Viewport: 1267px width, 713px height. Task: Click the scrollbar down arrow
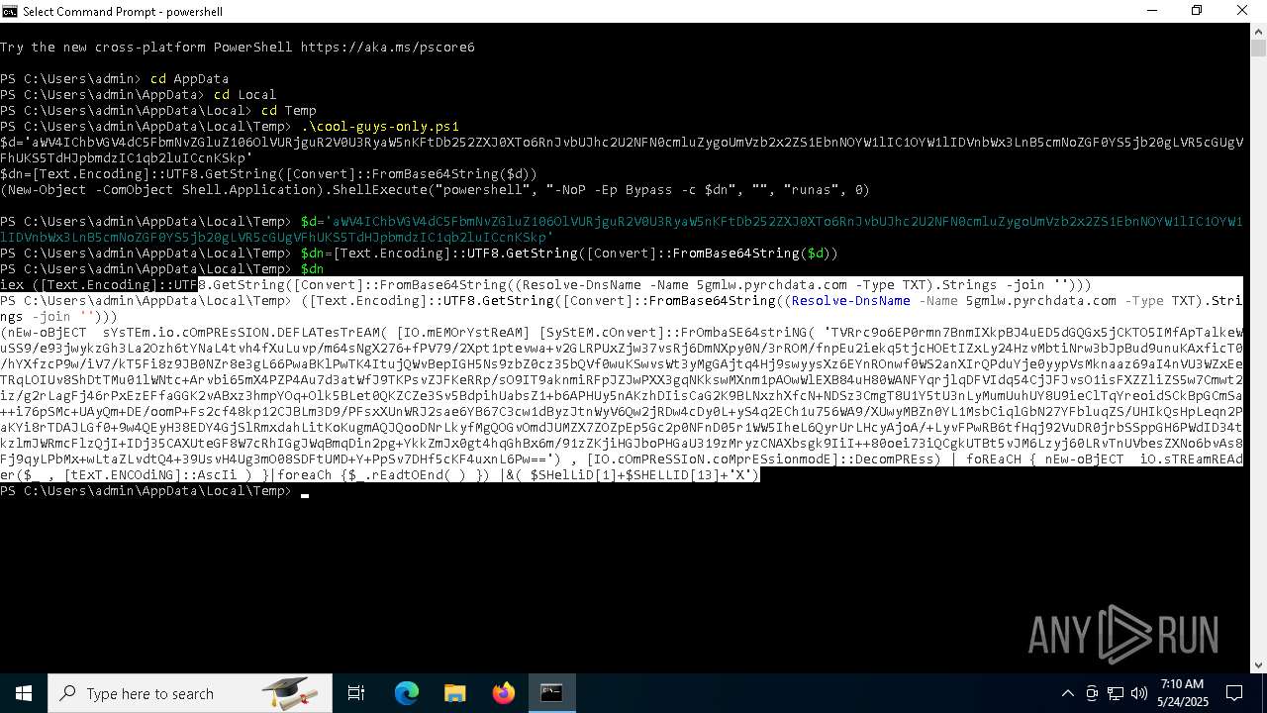(1258, 665)
